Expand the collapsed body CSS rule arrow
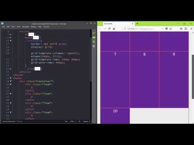Screen dimensions: 194x145 coord(11,37)
